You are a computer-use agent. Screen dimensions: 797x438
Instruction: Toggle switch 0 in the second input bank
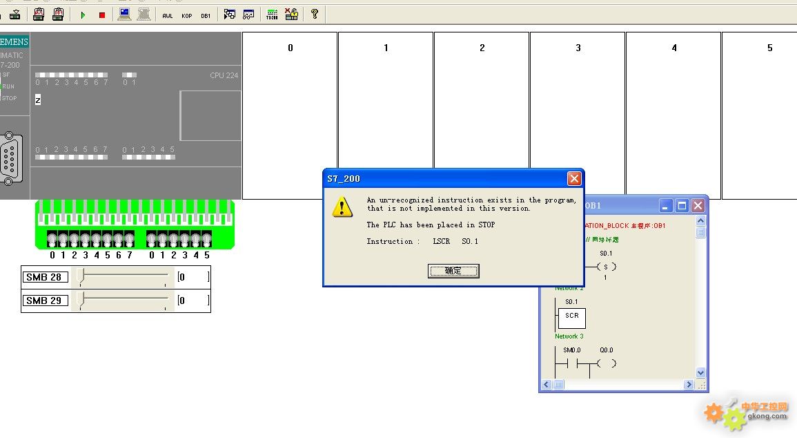152,238
